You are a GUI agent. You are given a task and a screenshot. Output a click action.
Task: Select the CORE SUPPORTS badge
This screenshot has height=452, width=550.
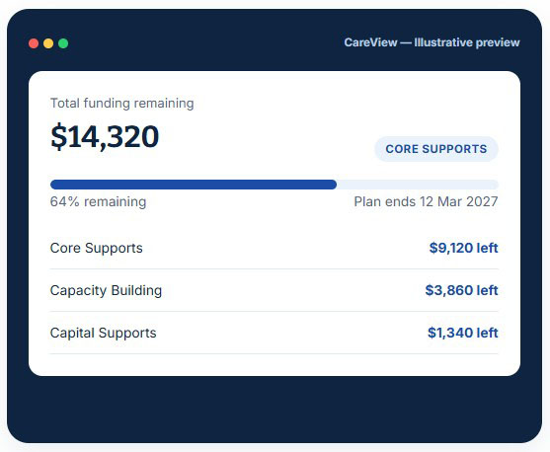436,149
